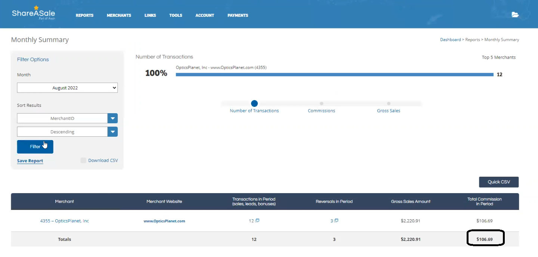This screenshot has width=538, height=257.
Task: Click the Transactions in Period column header
Action: (x=254, y=201)
